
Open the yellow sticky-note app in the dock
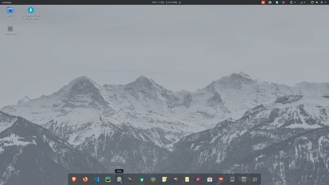(x=187, y=179)
